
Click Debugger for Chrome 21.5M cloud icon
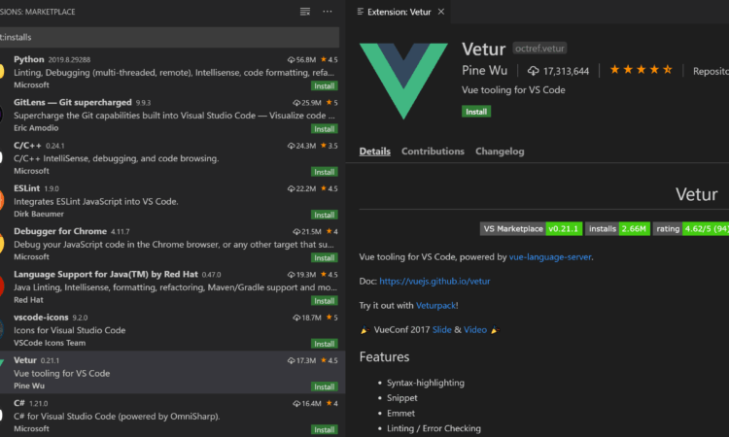click(296, 232)
